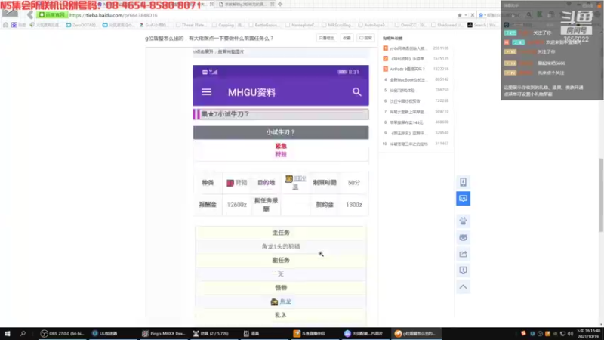This screenshot has height=340, width=604.
Task: Click the page vertical scrollbar thumb
Action: point(601,195)
